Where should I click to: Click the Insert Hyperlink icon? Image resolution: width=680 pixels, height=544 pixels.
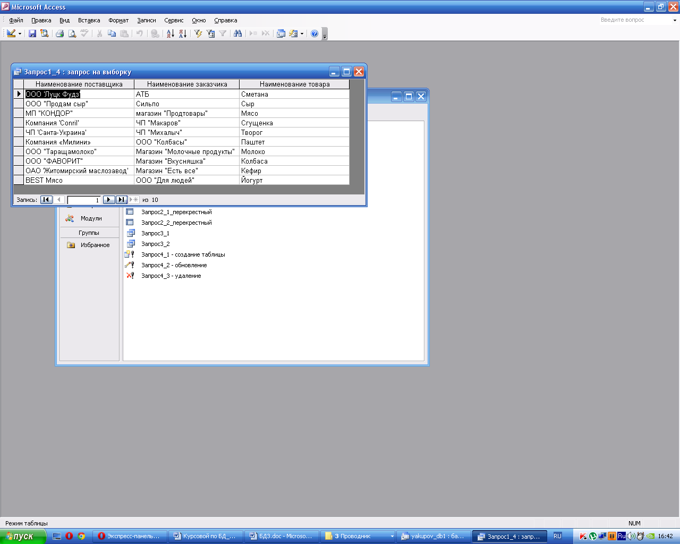[x=155, y=33]
